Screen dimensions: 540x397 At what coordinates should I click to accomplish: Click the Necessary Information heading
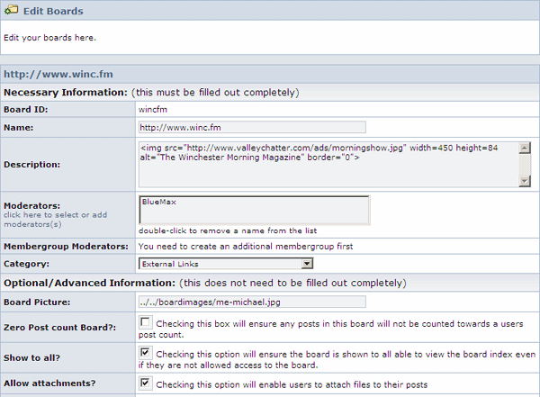tap(67, 92)
